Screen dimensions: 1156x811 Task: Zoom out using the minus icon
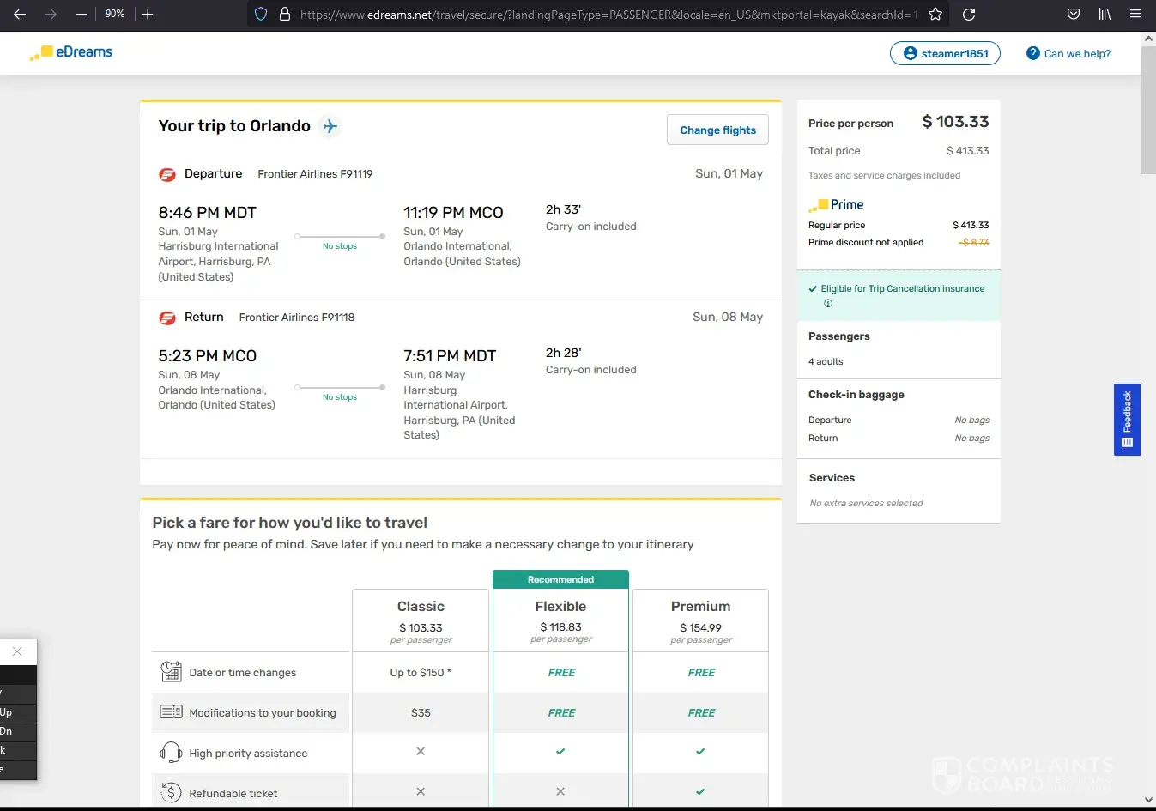[82, 14]
